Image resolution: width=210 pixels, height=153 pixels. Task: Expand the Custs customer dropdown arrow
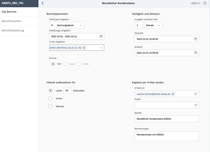(101, 48)
